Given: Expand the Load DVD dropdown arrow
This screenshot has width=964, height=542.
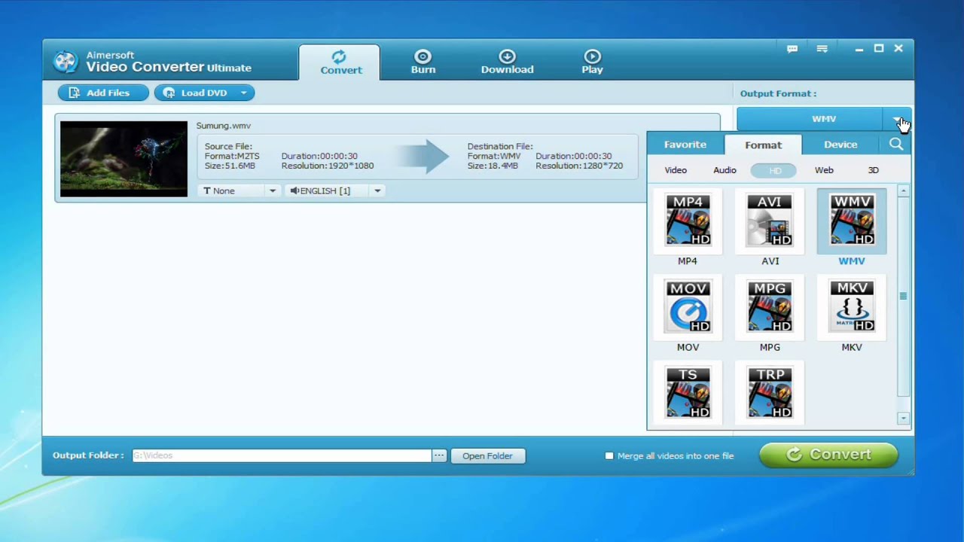Looking at the screenshot, I should tap(243, 93).
